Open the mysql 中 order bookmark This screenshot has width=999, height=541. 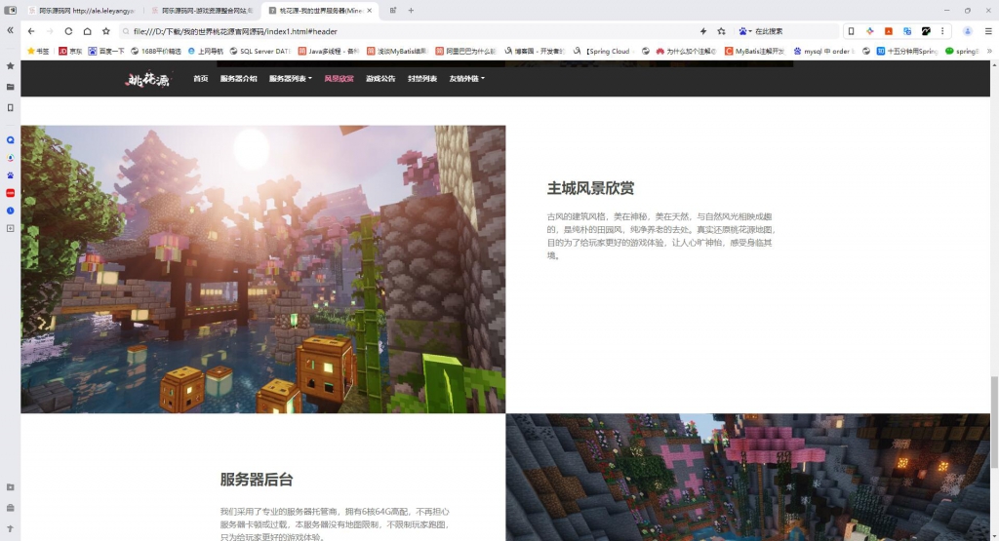pos(823,51)
